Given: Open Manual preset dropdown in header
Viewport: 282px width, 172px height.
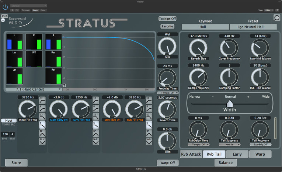Looking at the screenshot, I should tap(28, 6).
